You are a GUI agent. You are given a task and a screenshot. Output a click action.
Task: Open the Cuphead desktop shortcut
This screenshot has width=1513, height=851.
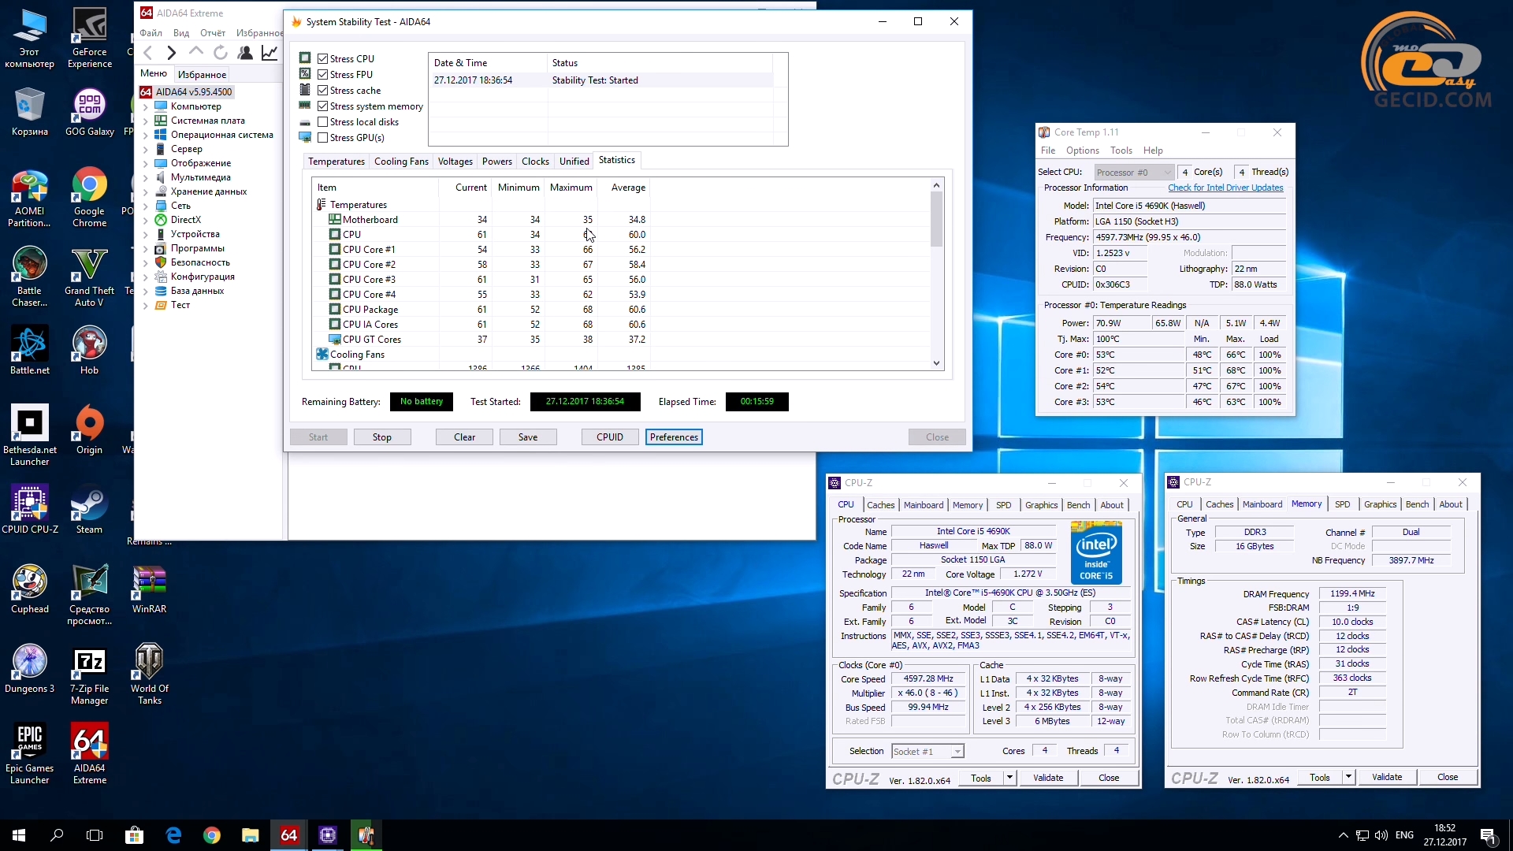29,589
